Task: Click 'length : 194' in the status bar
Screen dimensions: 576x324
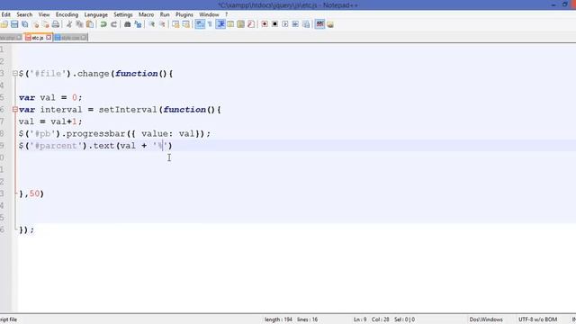Action: (x=278, y=319)
